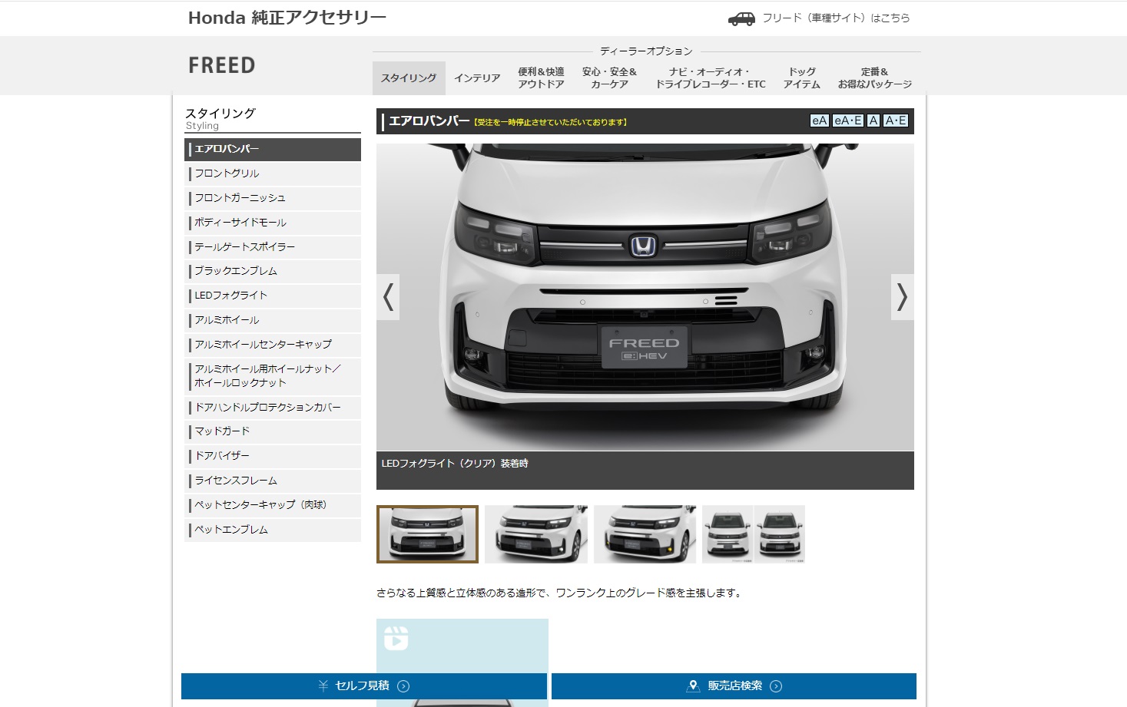The image size is (1127, 707).
Task: Show previous image with left arrow
Action: [388, 297]
